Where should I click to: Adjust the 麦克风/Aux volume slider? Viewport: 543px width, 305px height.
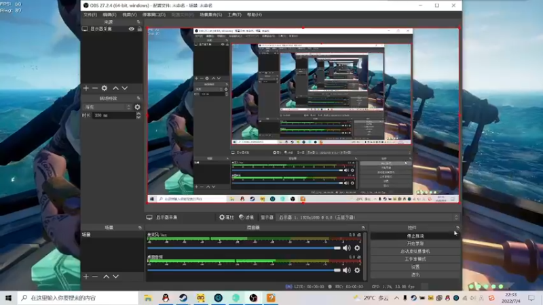click(x=244, y=248)
